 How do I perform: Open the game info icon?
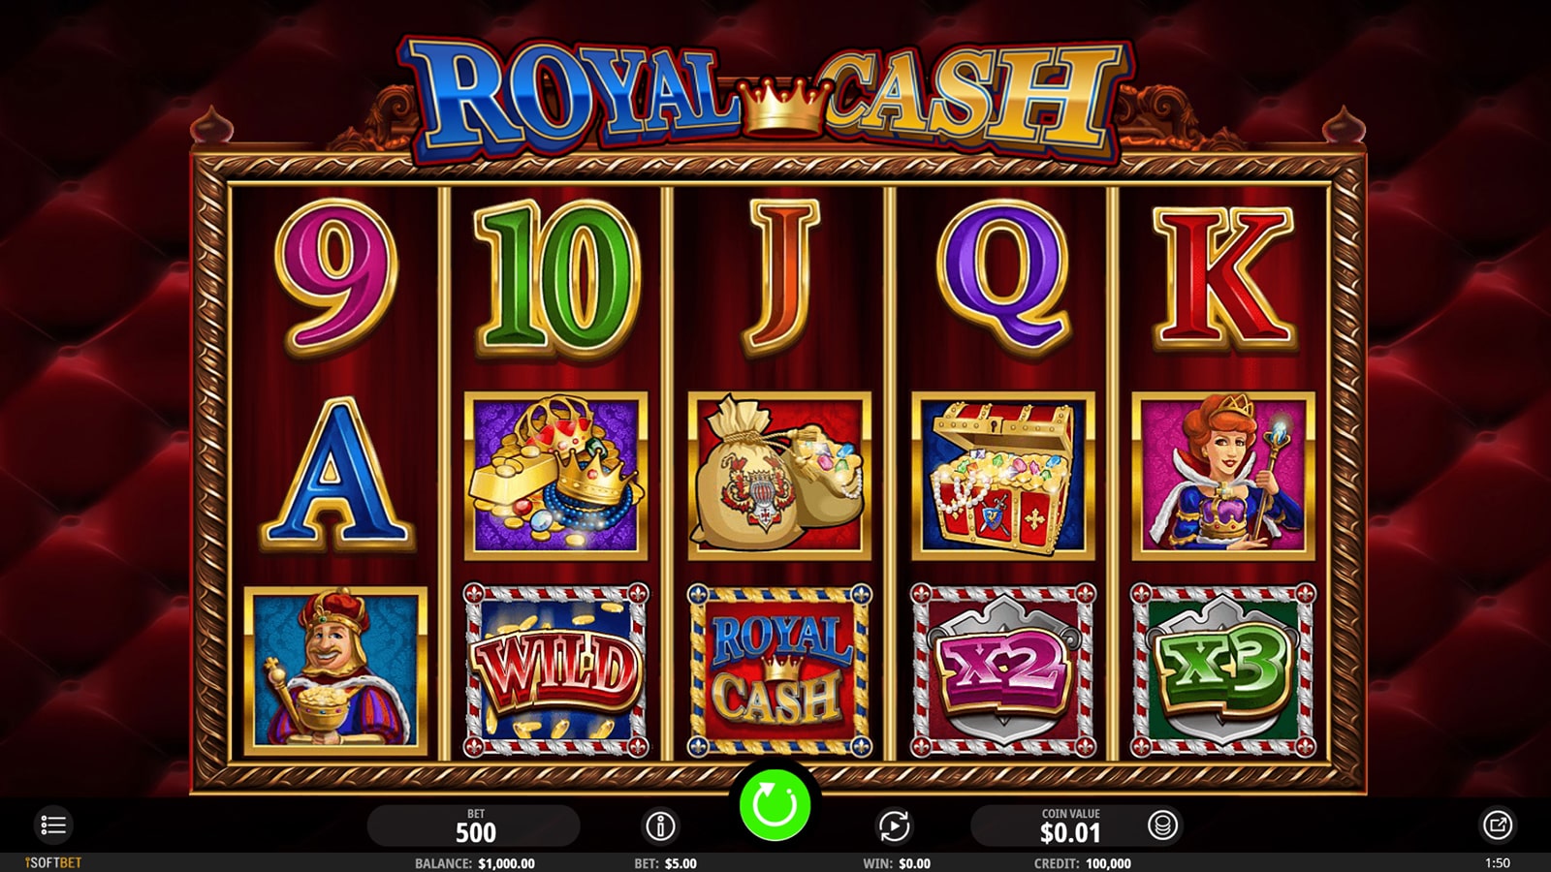660,825
